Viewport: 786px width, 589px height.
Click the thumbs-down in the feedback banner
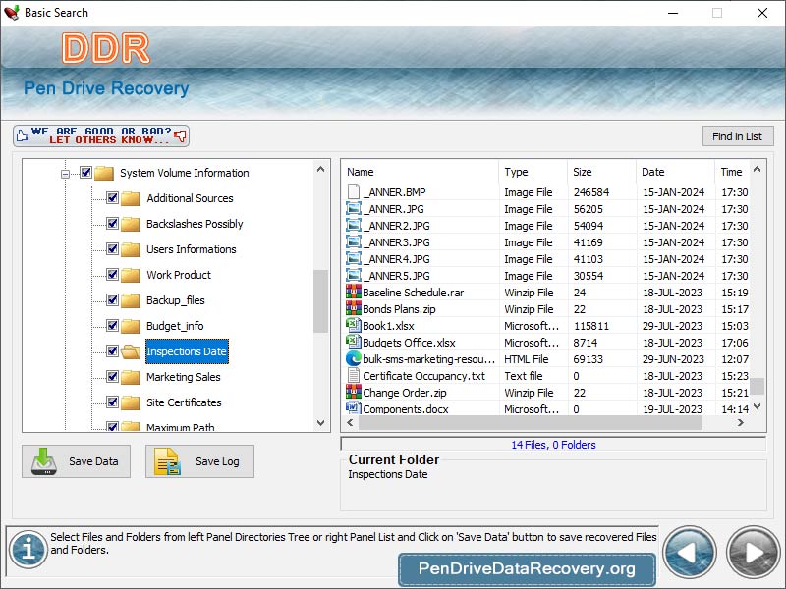pos(181,134)
